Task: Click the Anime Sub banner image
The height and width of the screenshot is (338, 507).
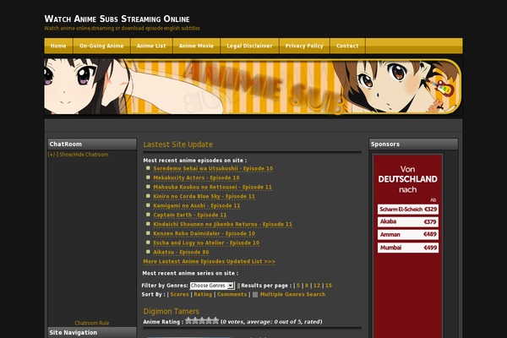Action: tap(253, 86)
